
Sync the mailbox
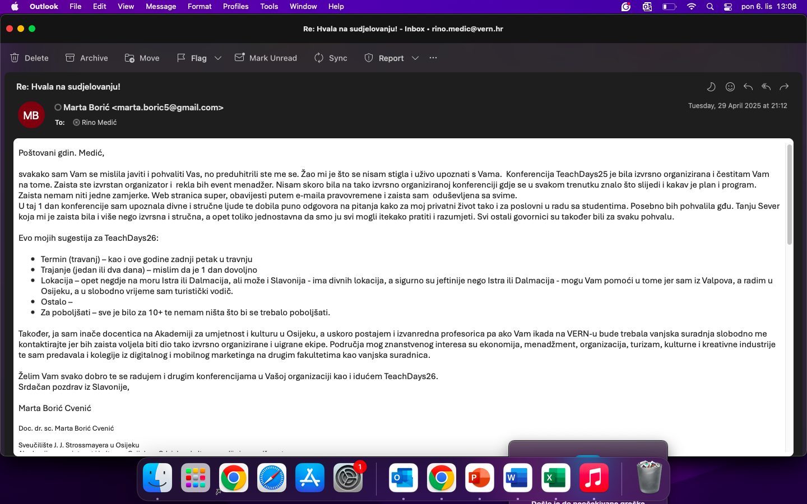pyautogui.click(x=331, y=58)
